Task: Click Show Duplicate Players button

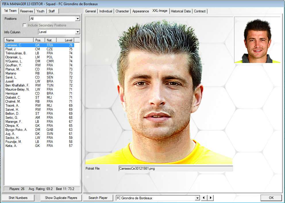Action: (x=61, y=198)
